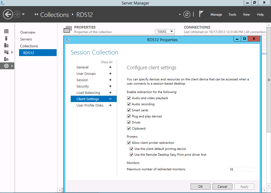Open the Tools menu

click(232, 15)
